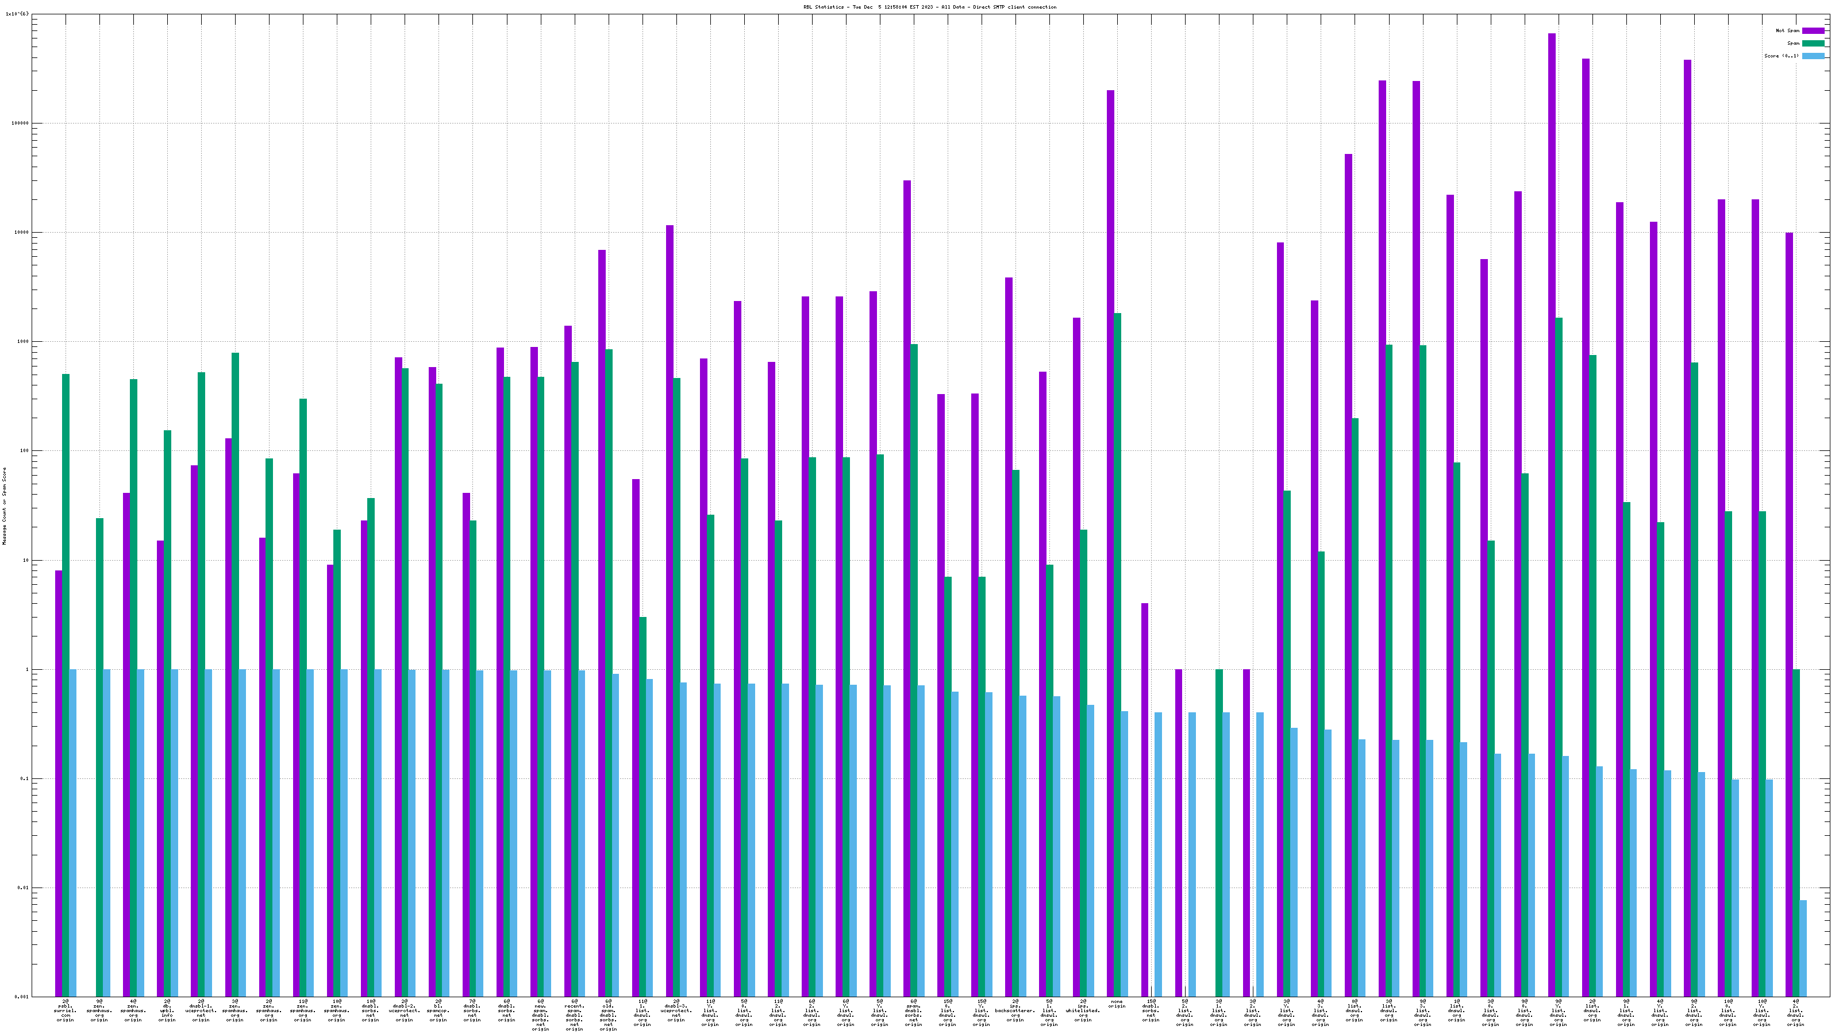Image resolution: width=1839 pixels, height=1034 pixels.
Task: Click the psbl.surriel.com origin x-axis label
Action: pyautogui.click(x=65, y=1010)
